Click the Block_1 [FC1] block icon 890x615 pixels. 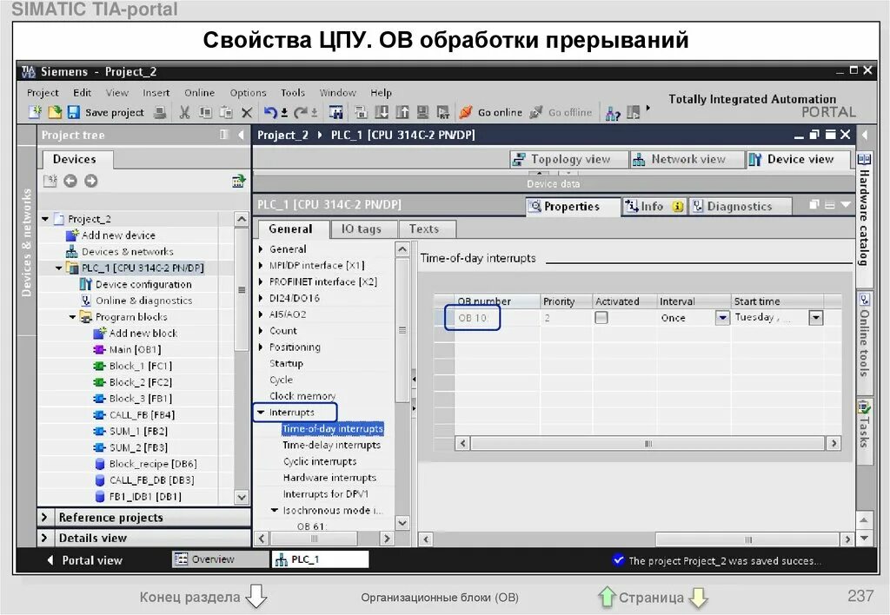99,366
